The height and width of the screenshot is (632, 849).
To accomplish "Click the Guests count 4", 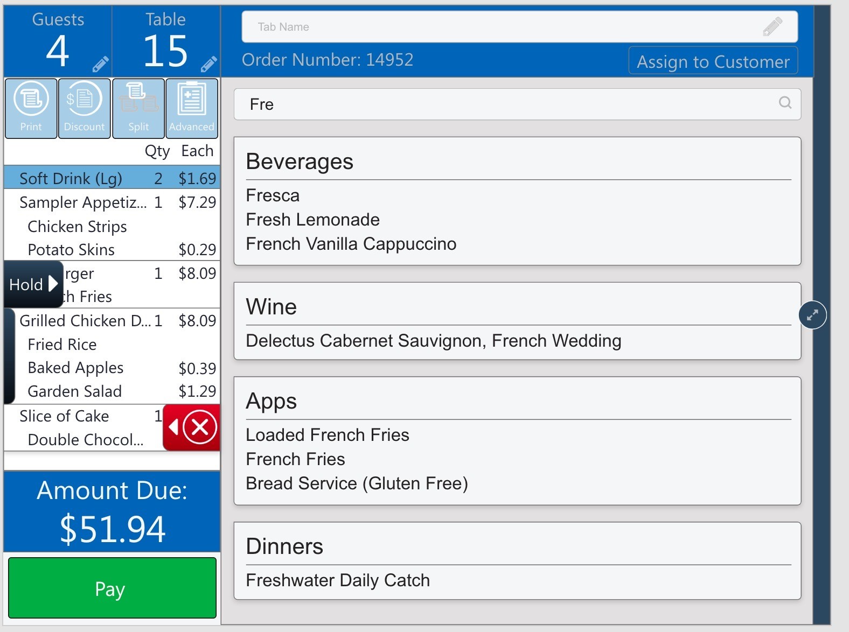I will click(x=58, y=51).
